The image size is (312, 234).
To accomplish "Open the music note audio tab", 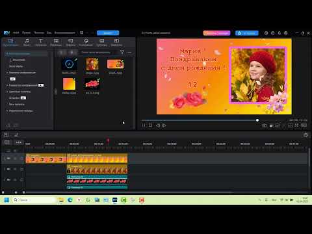I will (x=27, y=42).
